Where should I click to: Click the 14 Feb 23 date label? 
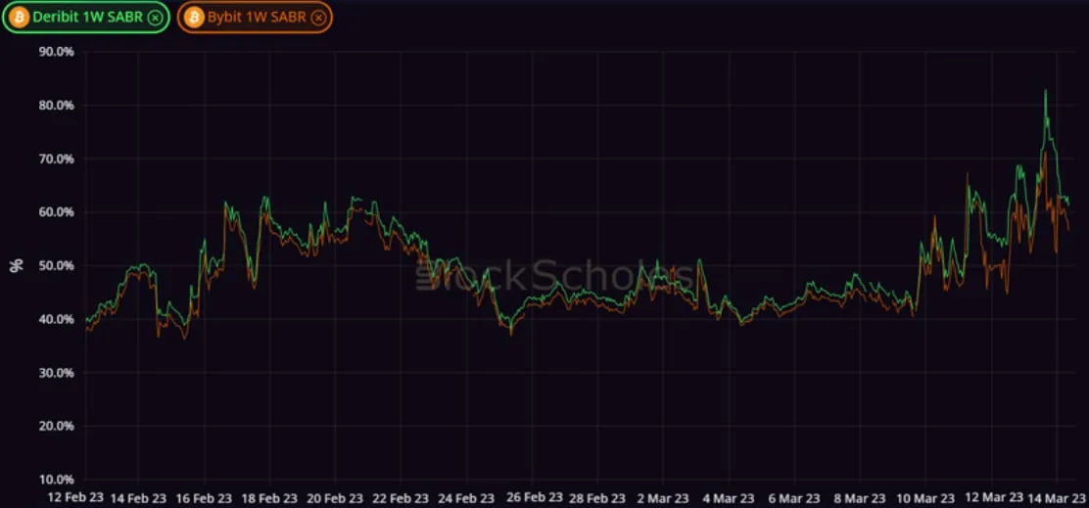point(137,498)
